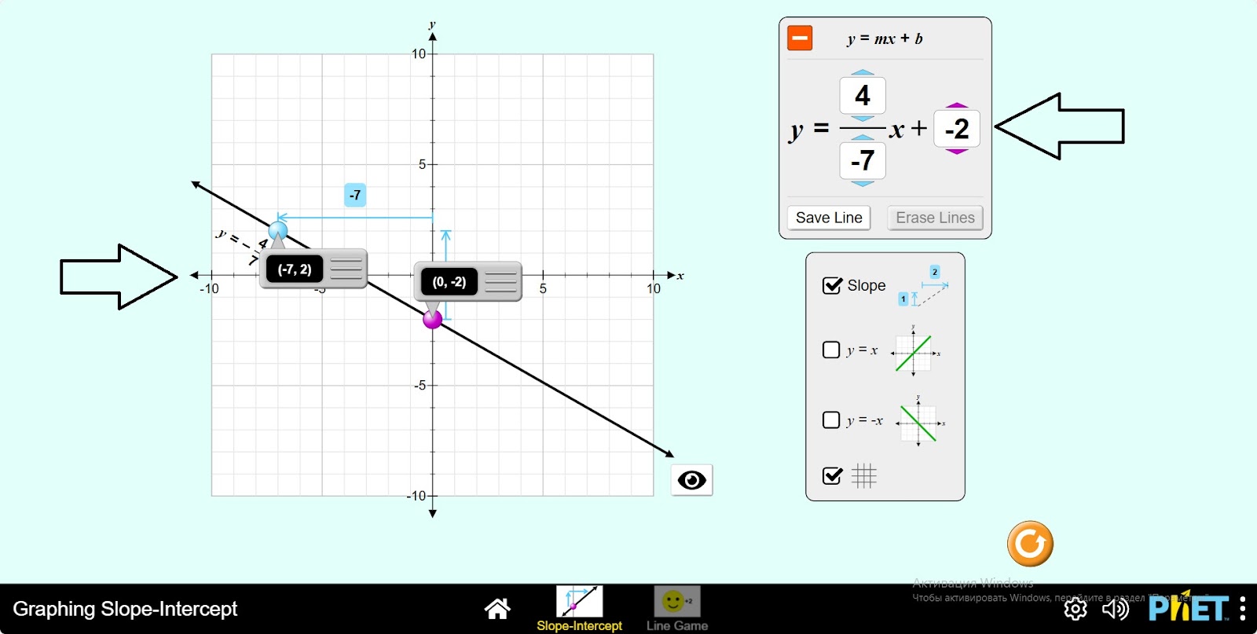Mute sound with the speaker icon
Image resolution: width=1257 pixels, height=634 pixels.
(x=1115, y=609)
